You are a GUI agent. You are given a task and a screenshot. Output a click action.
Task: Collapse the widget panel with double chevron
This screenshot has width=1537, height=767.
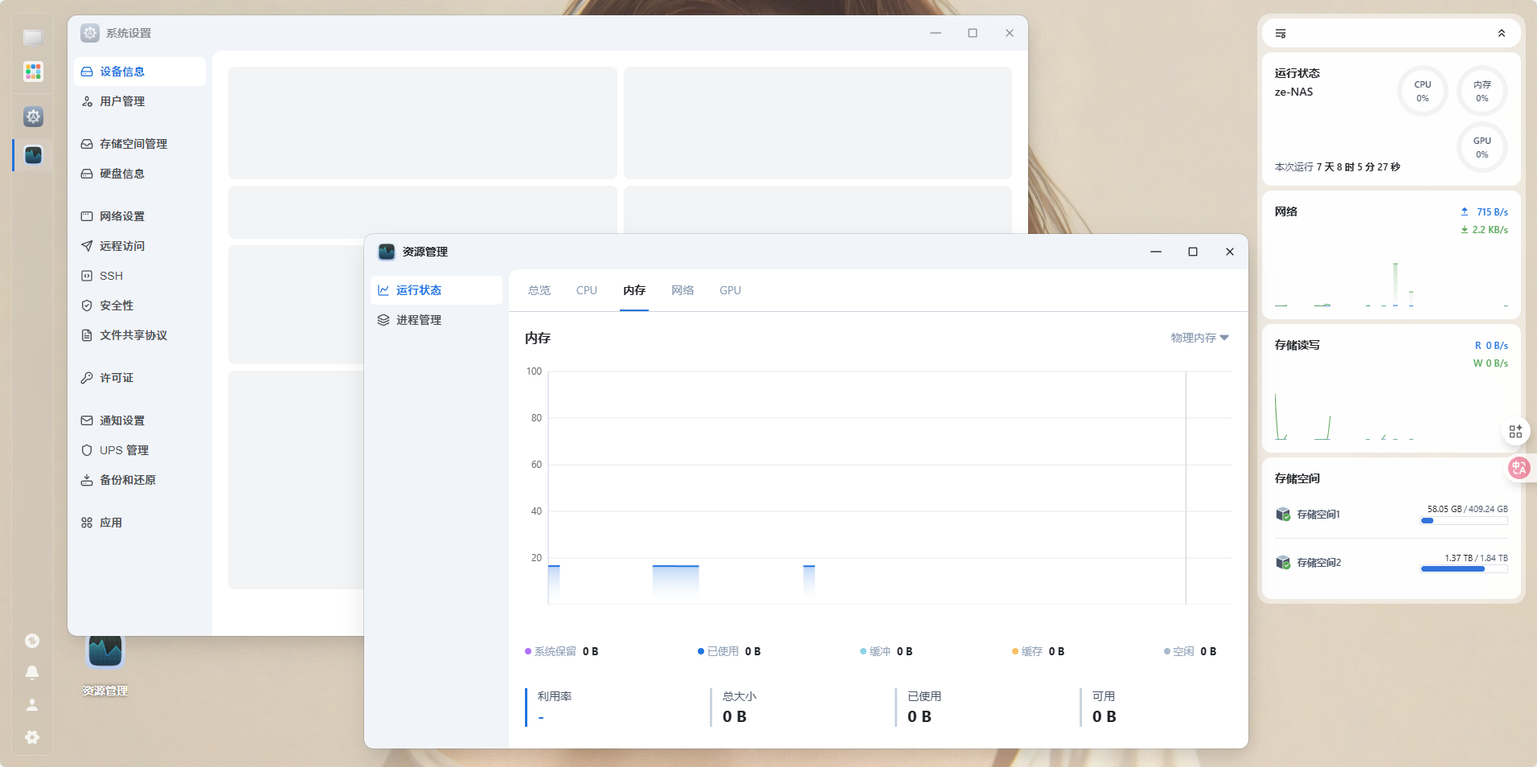[1502, 34]
